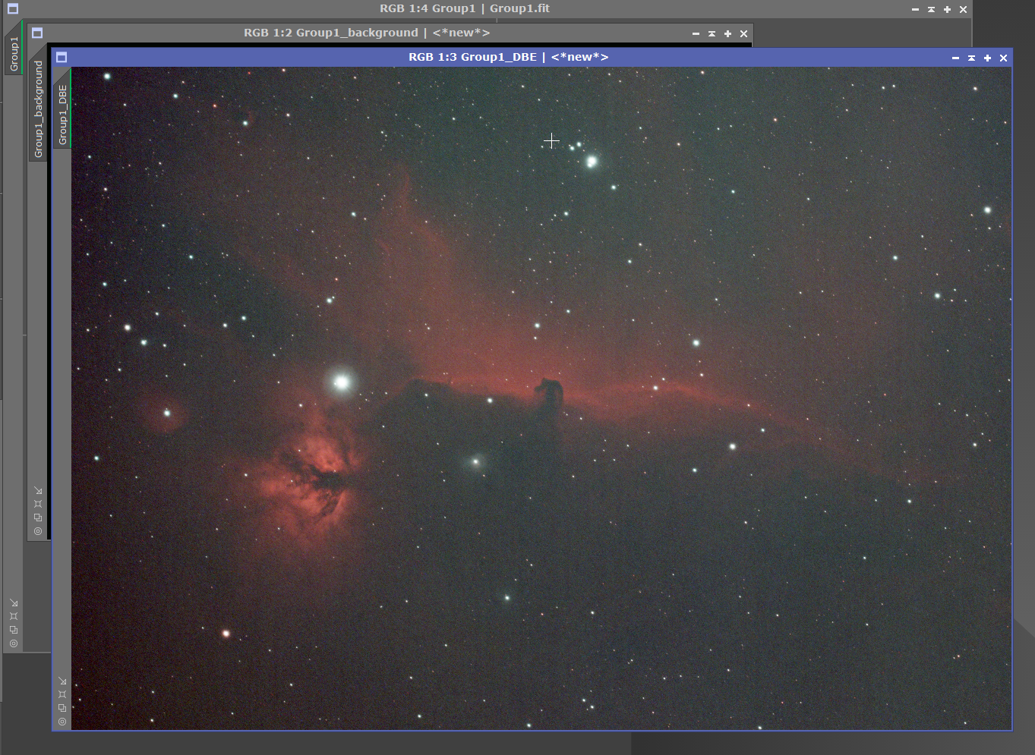Image resolution: width=1035 pixels, height=755 pixels.
Task: Maximize the Group1_background image window
Action: (x=727, y=33)
